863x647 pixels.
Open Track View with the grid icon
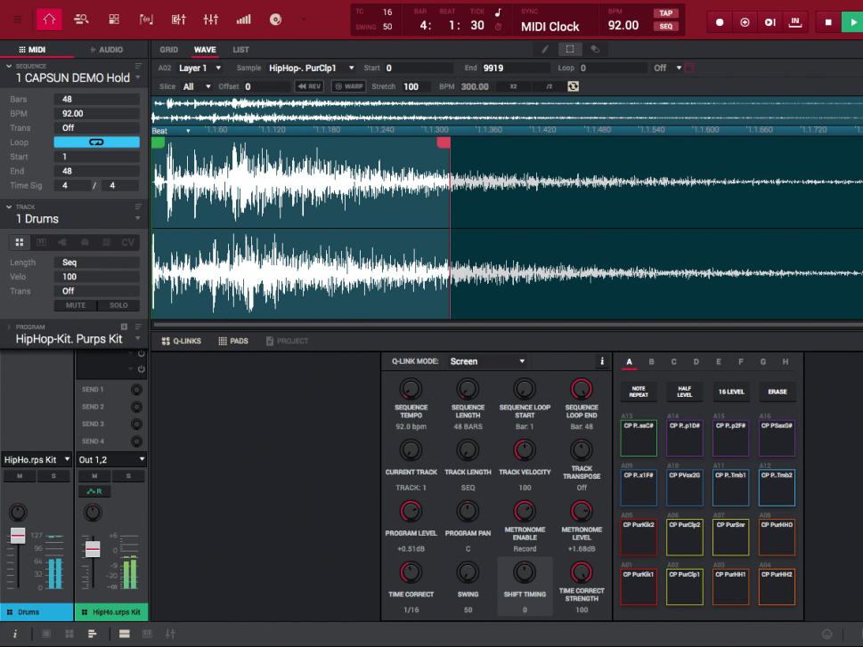click(114, 19)
